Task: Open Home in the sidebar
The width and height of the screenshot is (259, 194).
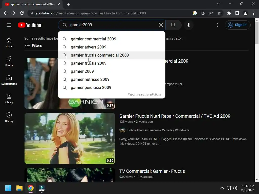Action: click(x=9, y=43)
